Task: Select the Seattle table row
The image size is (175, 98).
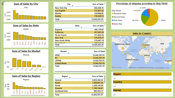Action: click(x=79, y=16)
